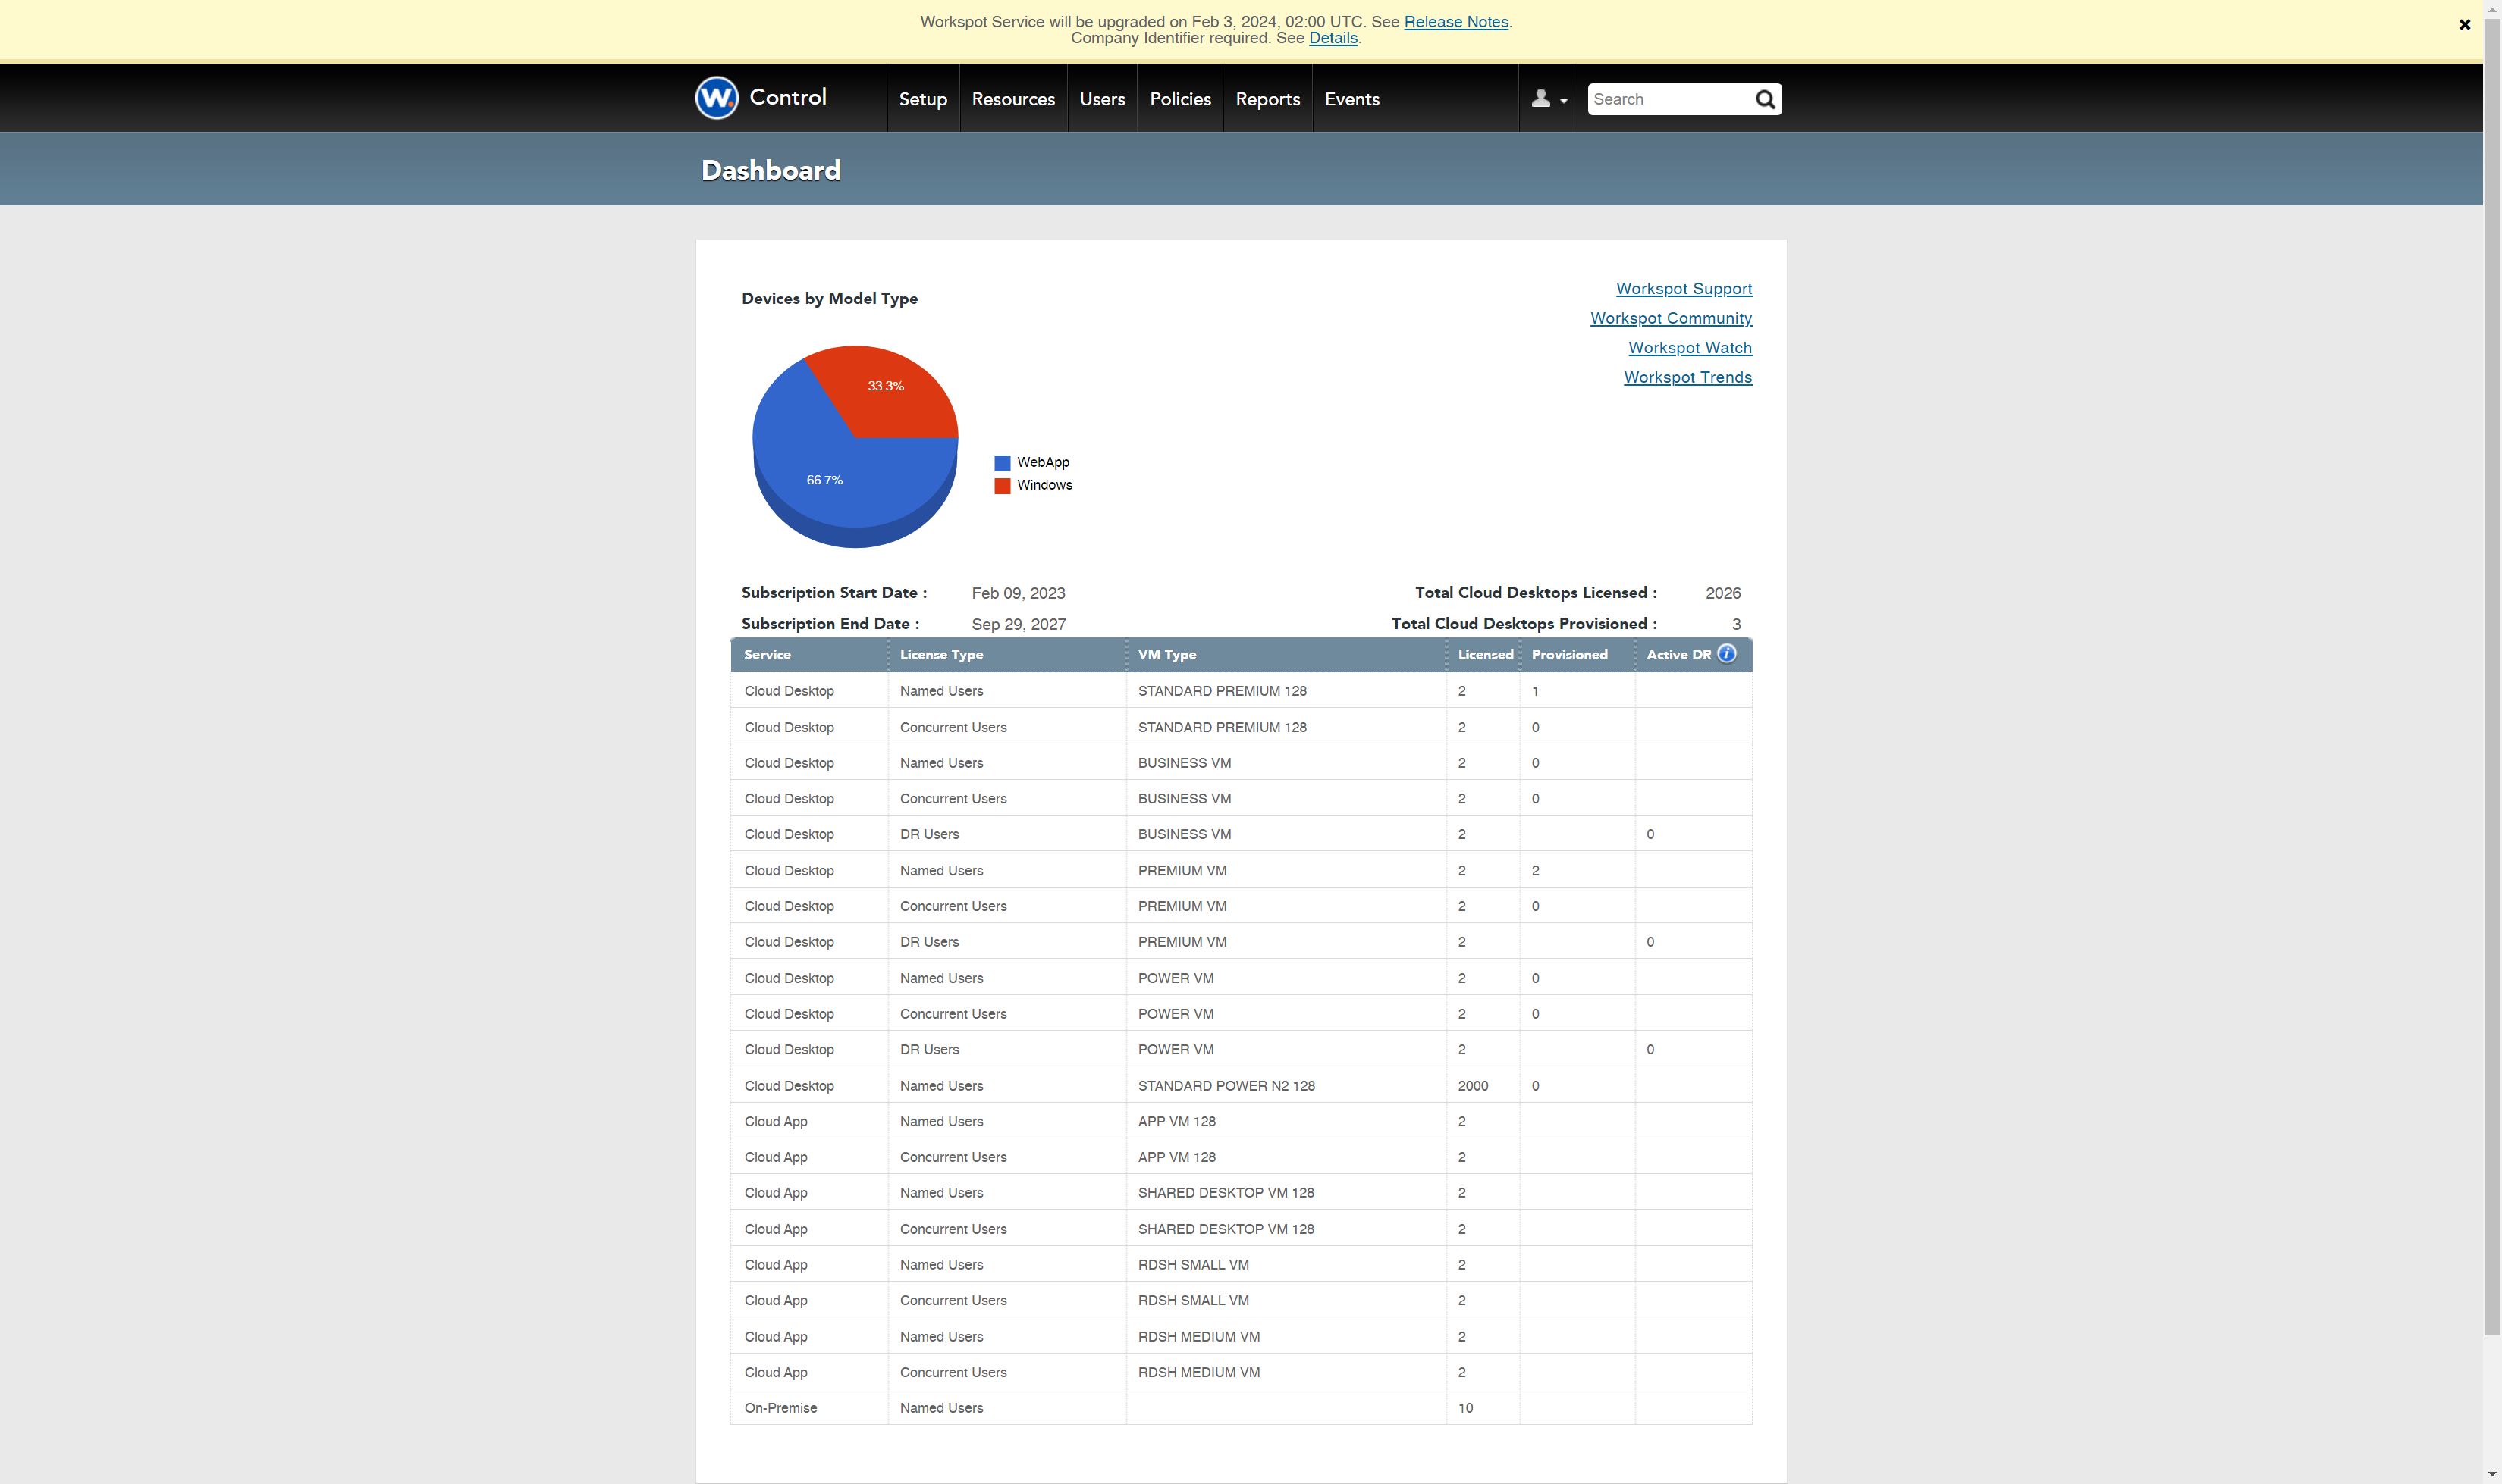Select the On-Premise service cell
Viewport: 2502px width, 1484px height.
809,1408
